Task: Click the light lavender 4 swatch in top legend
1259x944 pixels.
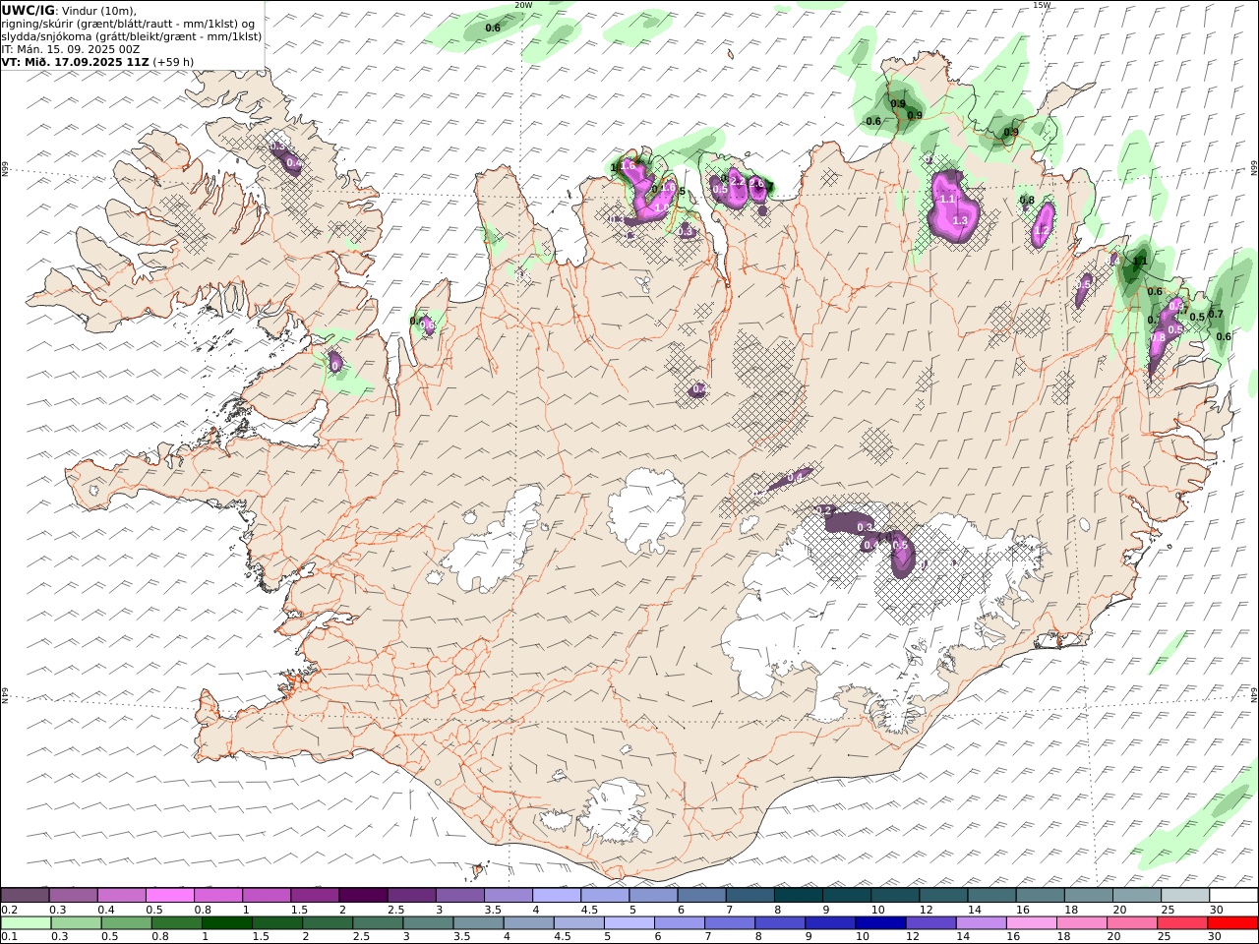Action: [x=557, y=895]
